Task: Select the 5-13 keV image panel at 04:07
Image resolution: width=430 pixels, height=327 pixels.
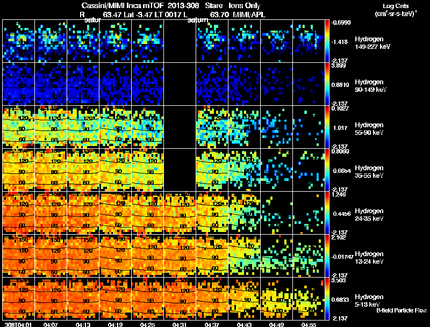Action: (51, 299)
